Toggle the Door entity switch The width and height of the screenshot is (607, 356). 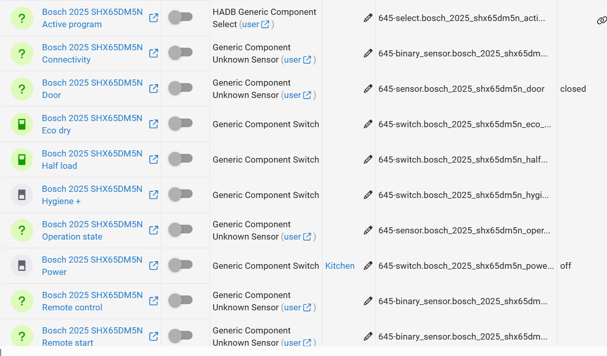185,89
